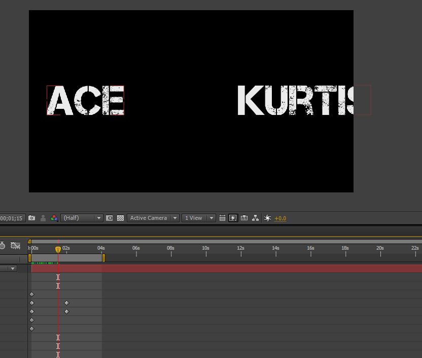Click the work area start handle
The image size is (422, 358).
click(x=29, y=258)
